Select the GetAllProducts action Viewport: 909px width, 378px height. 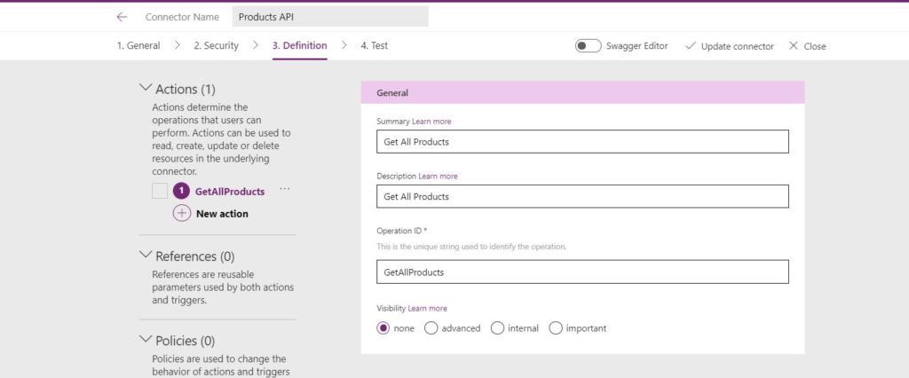(230, 192)
